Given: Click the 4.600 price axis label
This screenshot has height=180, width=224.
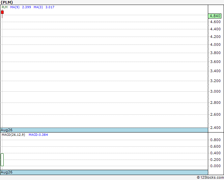Looking at the screenshot, I should (x=215, y=22).
